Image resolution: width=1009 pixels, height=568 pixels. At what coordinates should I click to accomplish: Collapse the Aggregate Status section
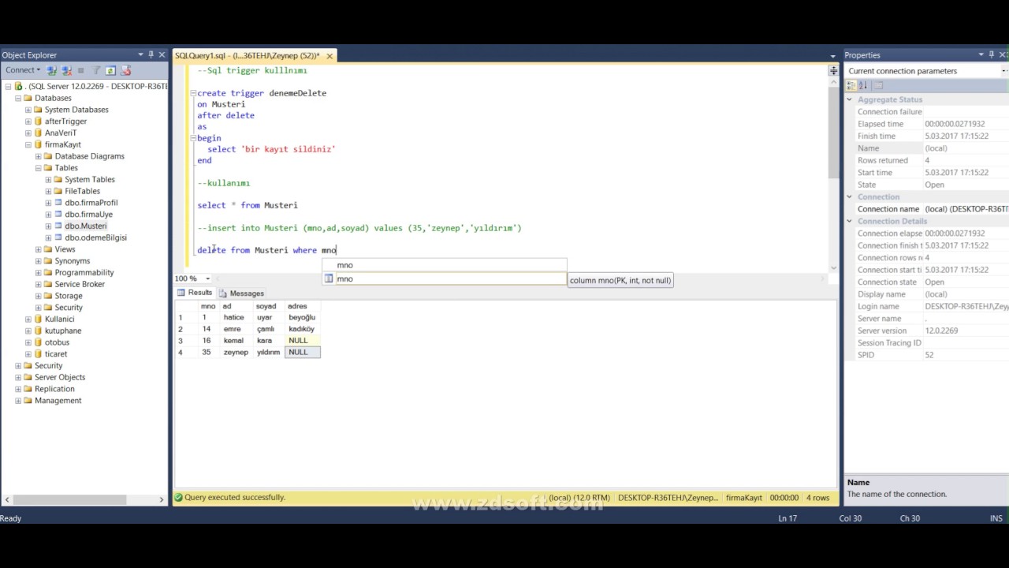pos(850,99)
